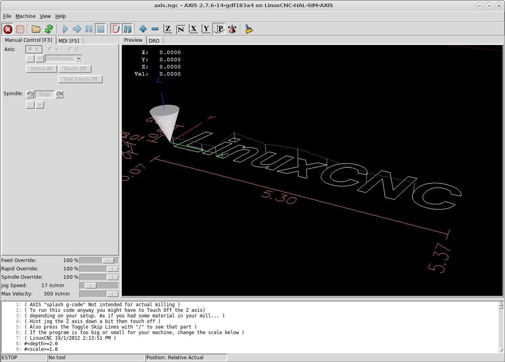The width and height of the screenshot is (505, 362).
Task: Clear live plot with broom icon
Action: [x=249, y=29]
